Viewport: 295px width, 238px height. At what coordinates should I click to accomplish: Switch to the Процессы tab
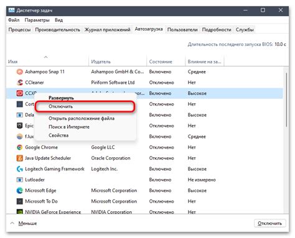click(x=19, y=30)
